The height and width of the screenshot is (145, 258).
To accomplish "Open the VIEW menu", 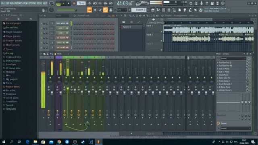I will tap(25, 3).
